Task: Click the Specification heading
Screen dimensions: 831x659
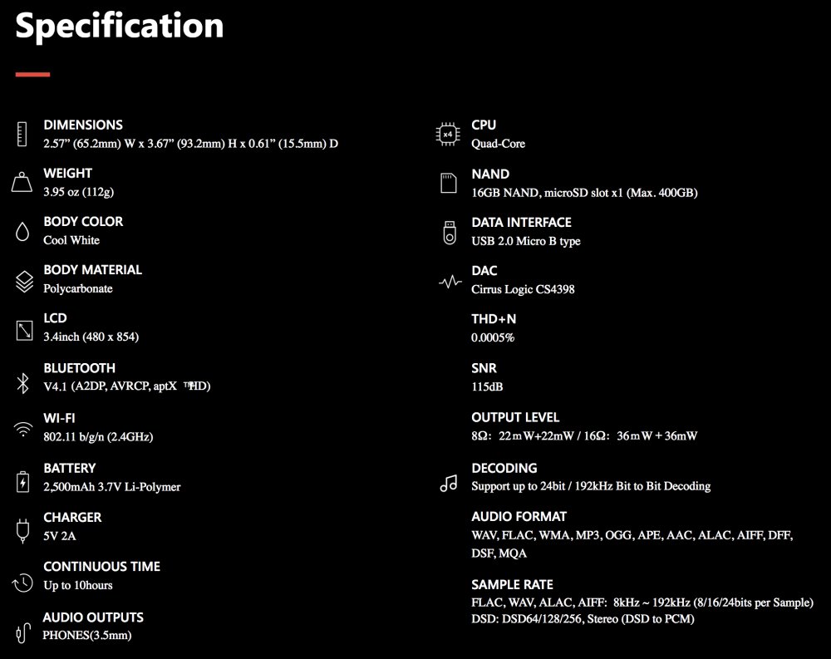Action: (x=120, y=26)
